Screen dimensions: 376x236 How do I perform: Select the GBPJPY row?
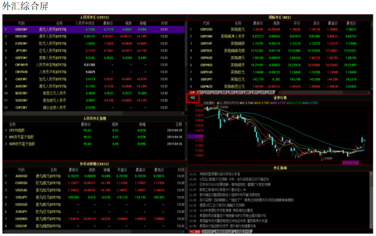tap(279, 80)
